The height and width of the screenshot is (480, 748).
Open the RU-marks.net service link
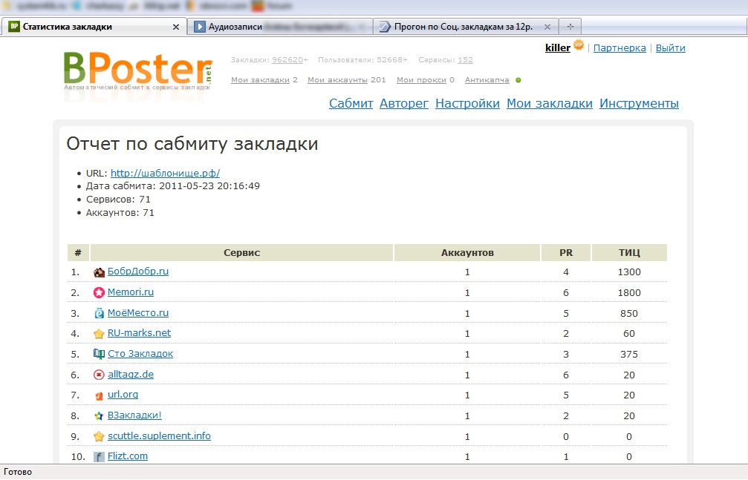tap(140, 332)
